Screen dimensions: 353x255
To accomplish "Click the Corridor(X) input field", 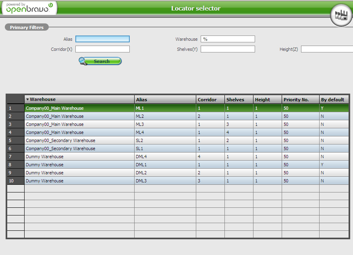I will (x=102, y=49).
